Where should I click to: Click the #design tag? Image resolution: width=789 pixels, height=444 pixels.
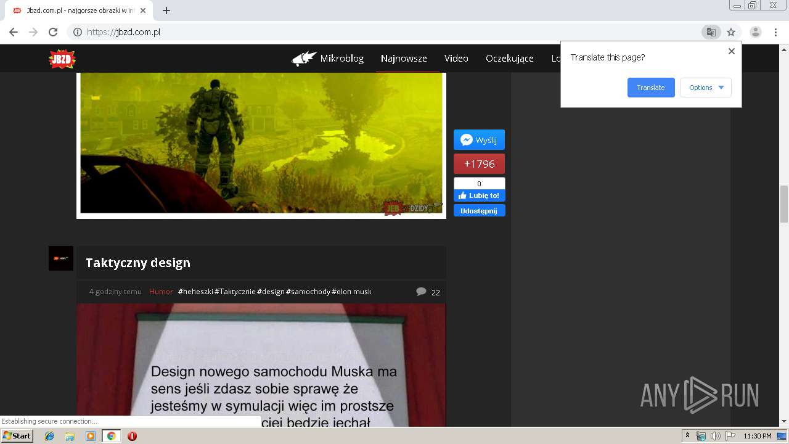click(271, 292)
